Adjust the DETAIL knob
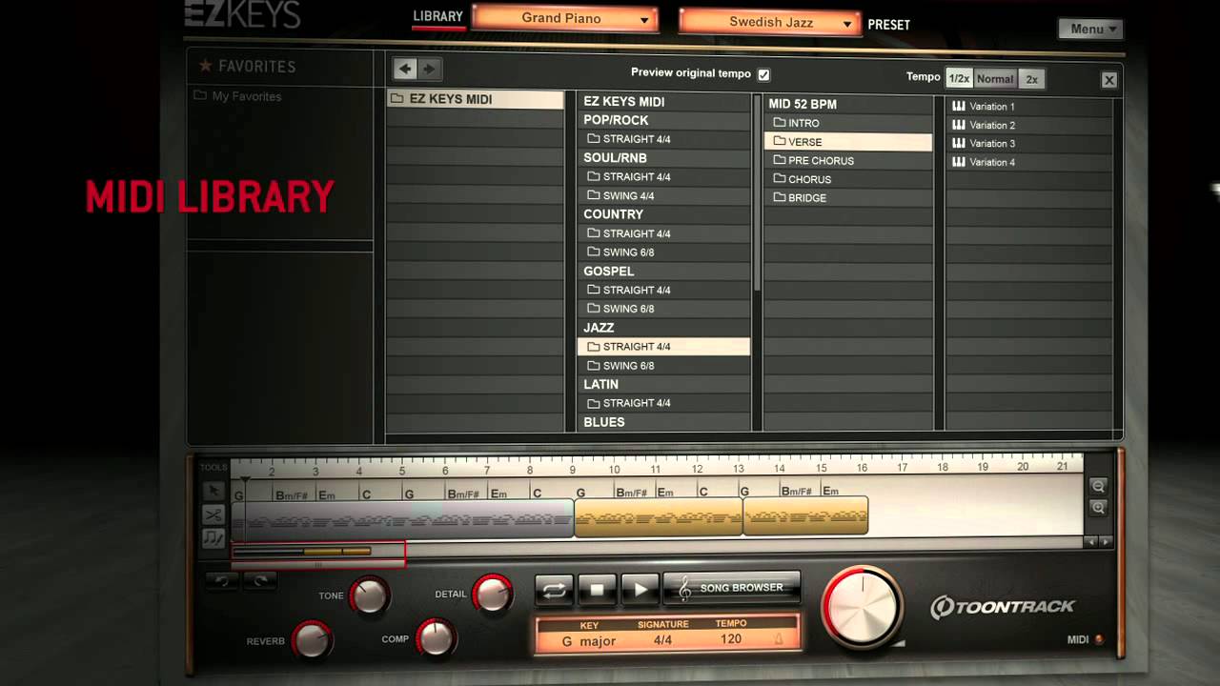1220x686 pixels. click(492, 594)
